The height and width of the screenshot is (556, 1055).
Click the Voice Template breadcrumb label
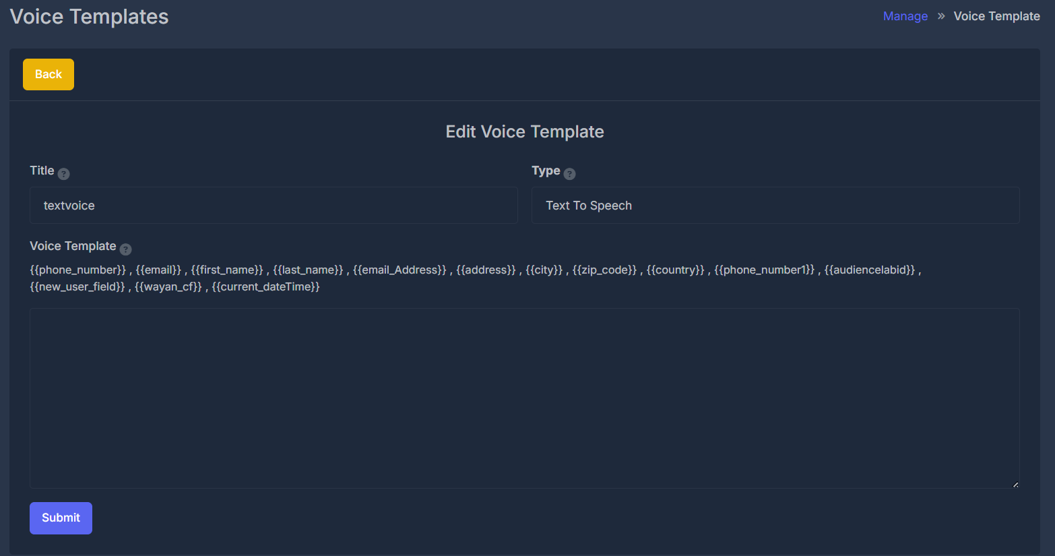tap(996, 16)
